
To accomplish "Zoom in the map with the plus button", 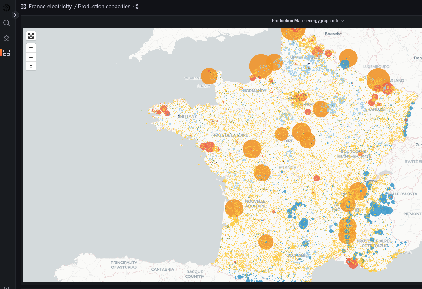I will [x=31, y=48].
